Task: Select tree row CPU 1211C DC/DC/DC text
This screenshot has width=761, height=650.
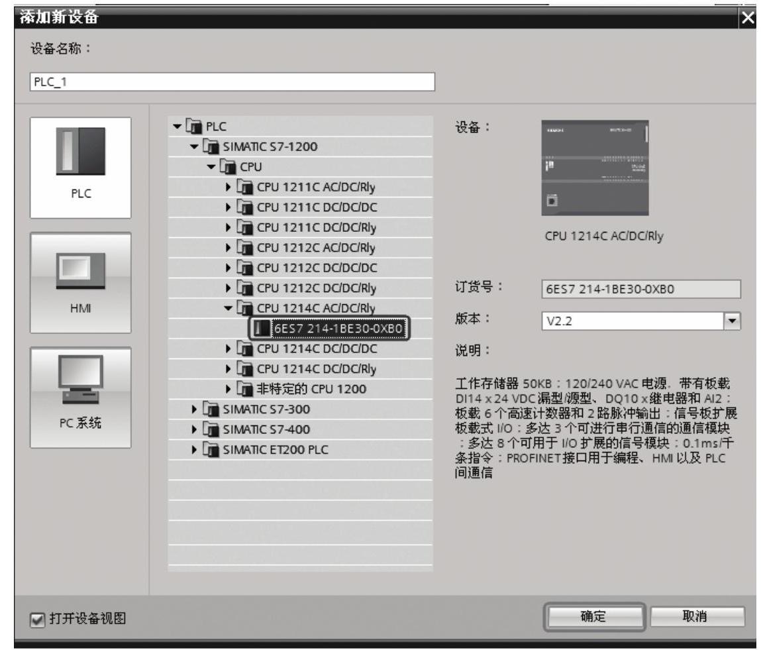Action: coord(317,208)
